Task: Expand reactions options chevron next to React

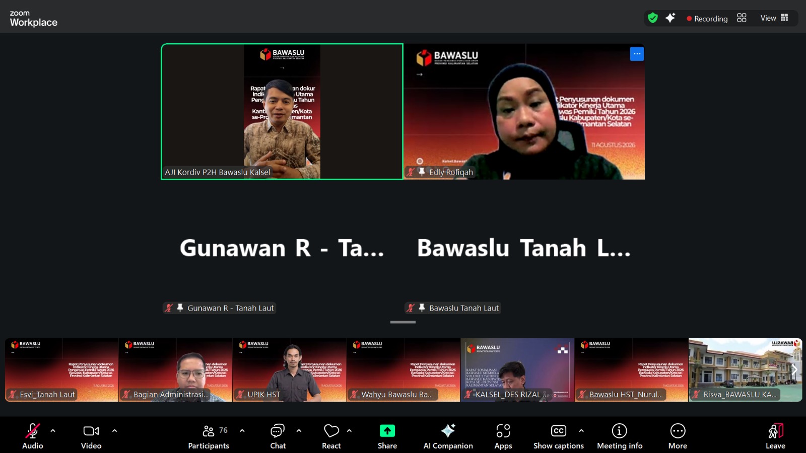Action: [x=349, y=431]
